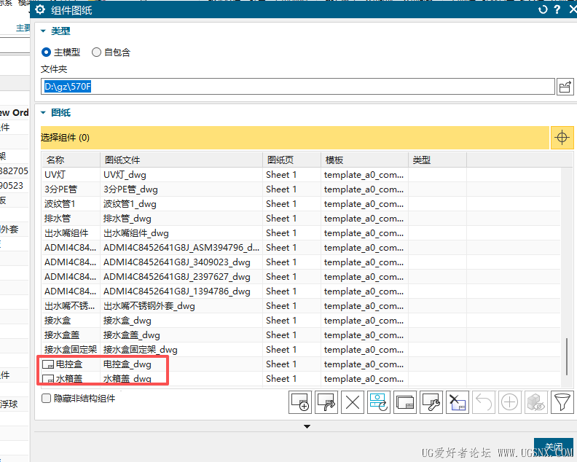Click the grayed undo arrow icon
The image size is (577, 462).
pyautogui.click(x=484, y=402)
